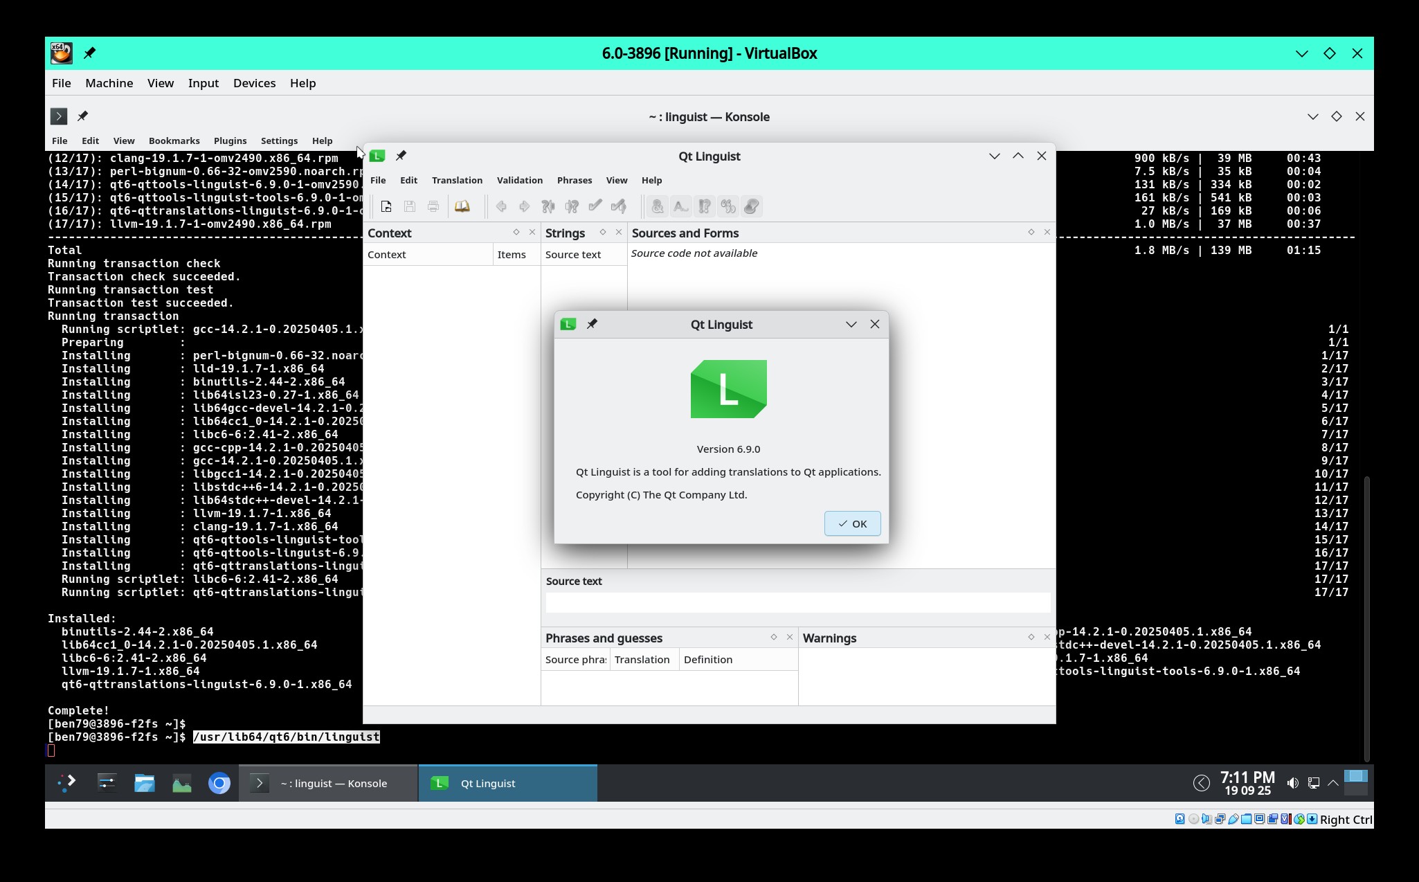Open a phrase book via book icon
This screenshot has width=1419, height=882.
tap(462, 206)
